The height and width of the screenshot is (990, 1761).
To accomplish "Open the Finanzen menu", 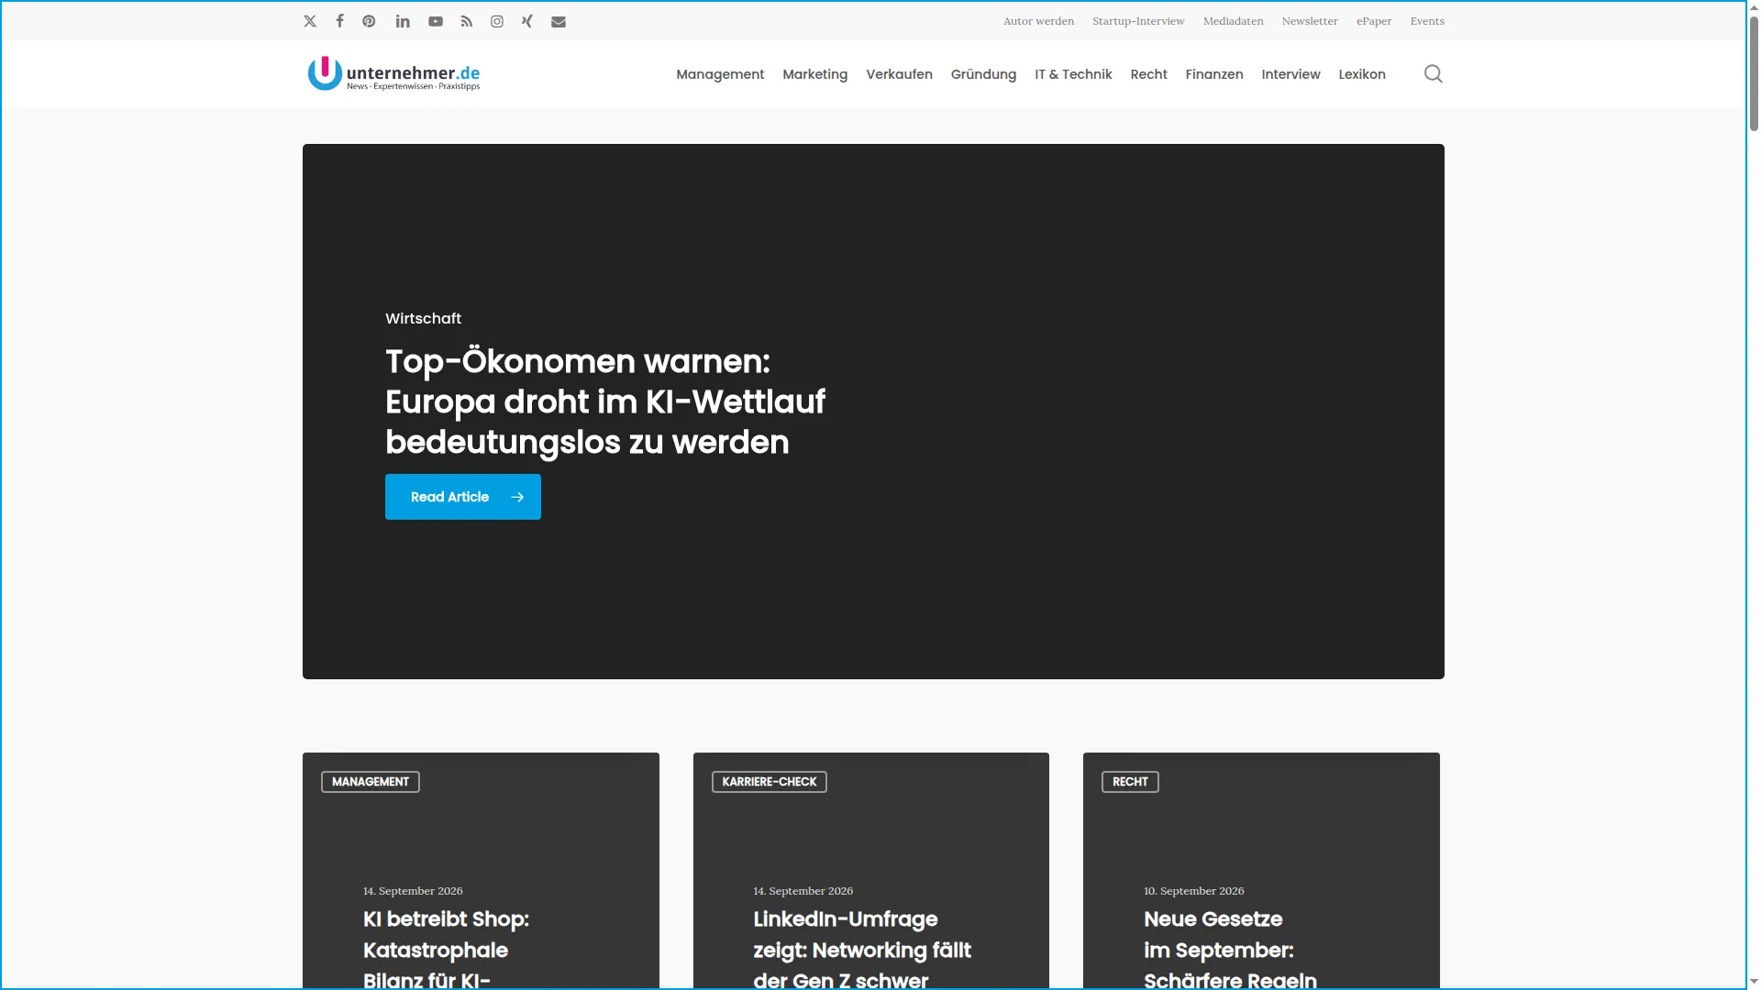I will click(x=1213, y=74).
